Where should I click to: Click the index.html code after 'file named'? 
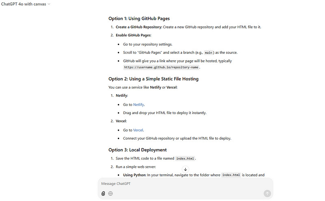pos(185,159)
